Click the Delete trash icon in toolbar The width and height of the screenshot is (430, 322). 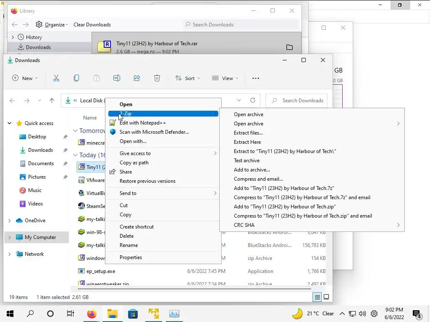[x=157, y=78]
